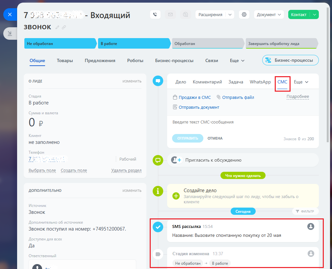Click the green plus icon to create a deal
332x269 pixels.
tap(176, 196)
